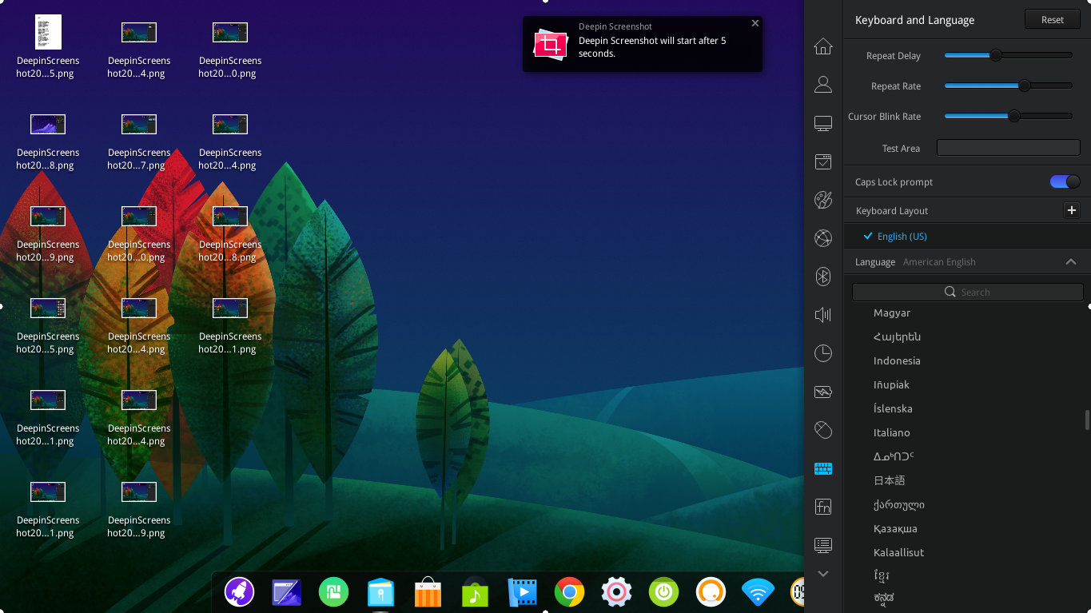Open Date and Time settings
This screenshot has width=1091, height=613.
[822, 353]
